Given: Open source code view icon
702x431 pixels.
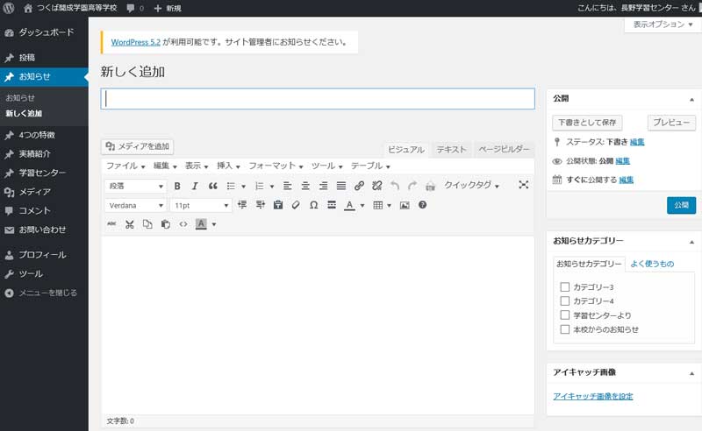Looking at the screenshot, I should [183, 224].
